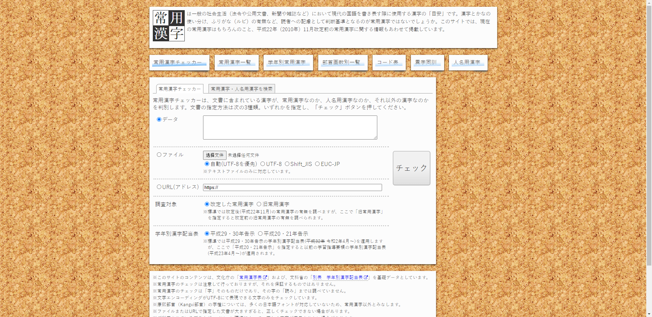The height and width of the screenshot is (317, 652).
Task: Navigate to the コード表 page
Action: (389, 63)
